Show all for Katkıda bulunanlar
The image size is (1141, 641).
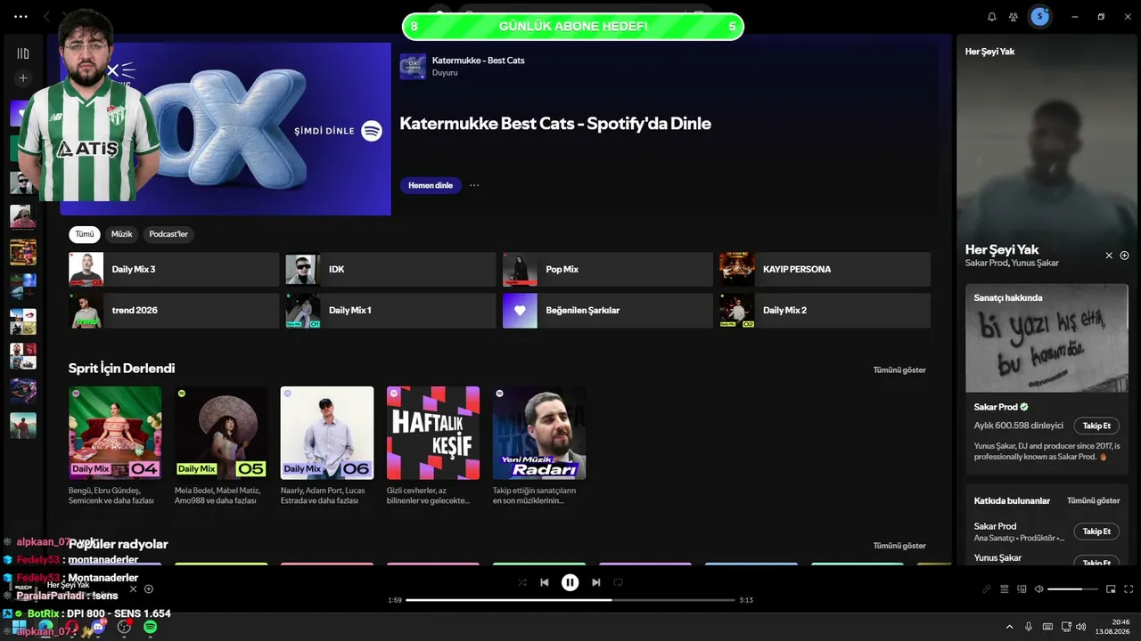(x=1094, y=500)
